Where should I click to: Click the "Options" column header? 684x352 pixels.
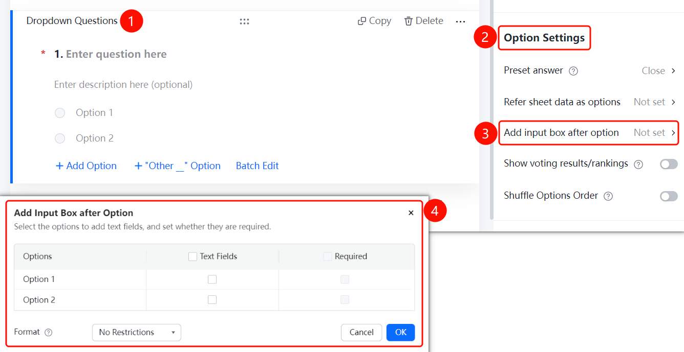(37, 256)
